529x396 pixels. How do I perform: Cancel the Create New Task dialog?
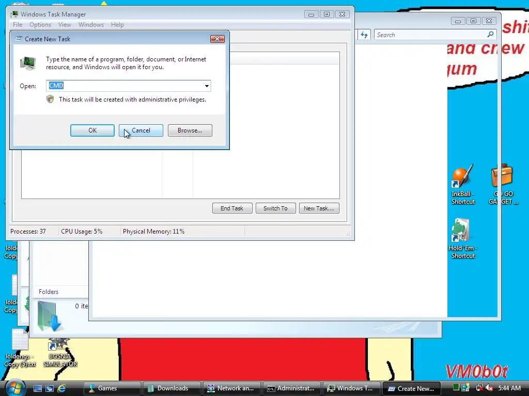pos(141,130)
